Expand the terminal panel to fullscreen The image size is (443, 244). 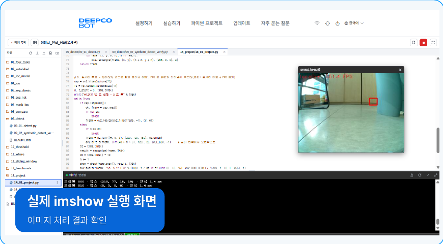click(435, 175)
